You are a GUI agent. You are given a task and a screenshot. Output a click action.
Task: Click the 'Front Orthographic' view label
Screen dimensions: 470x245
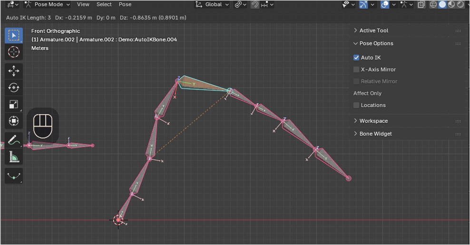pos(56,31)
